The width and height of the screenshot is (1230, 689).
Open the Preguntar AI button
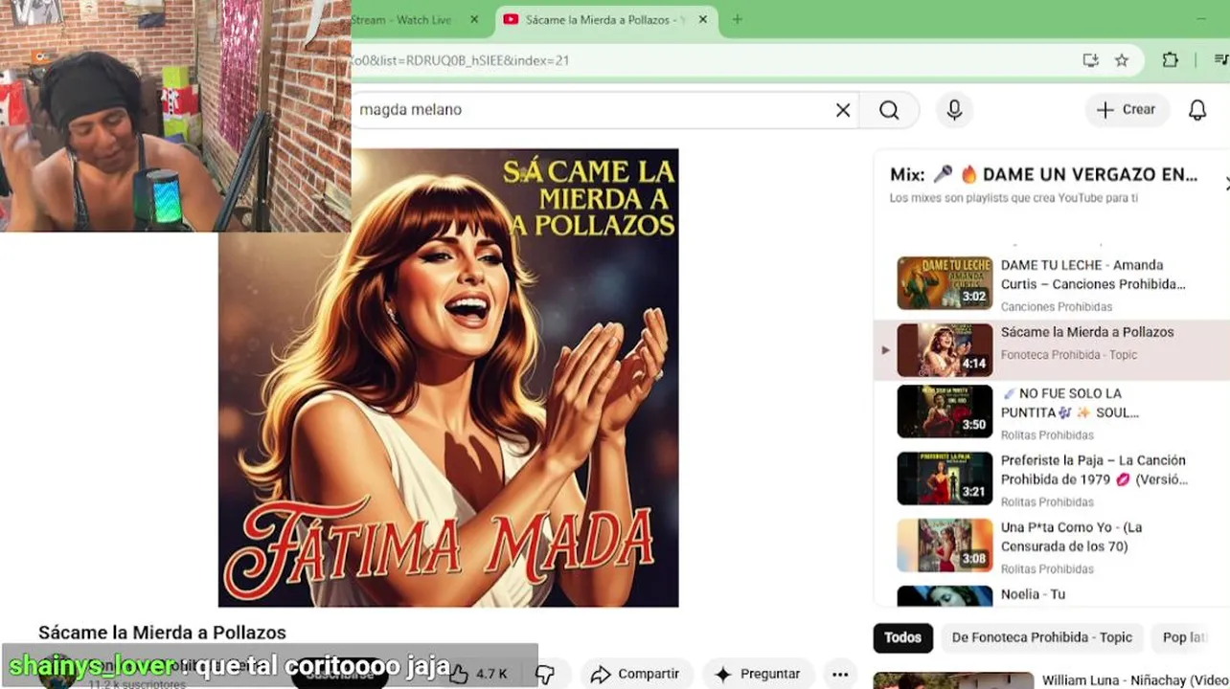click(757, 674)
